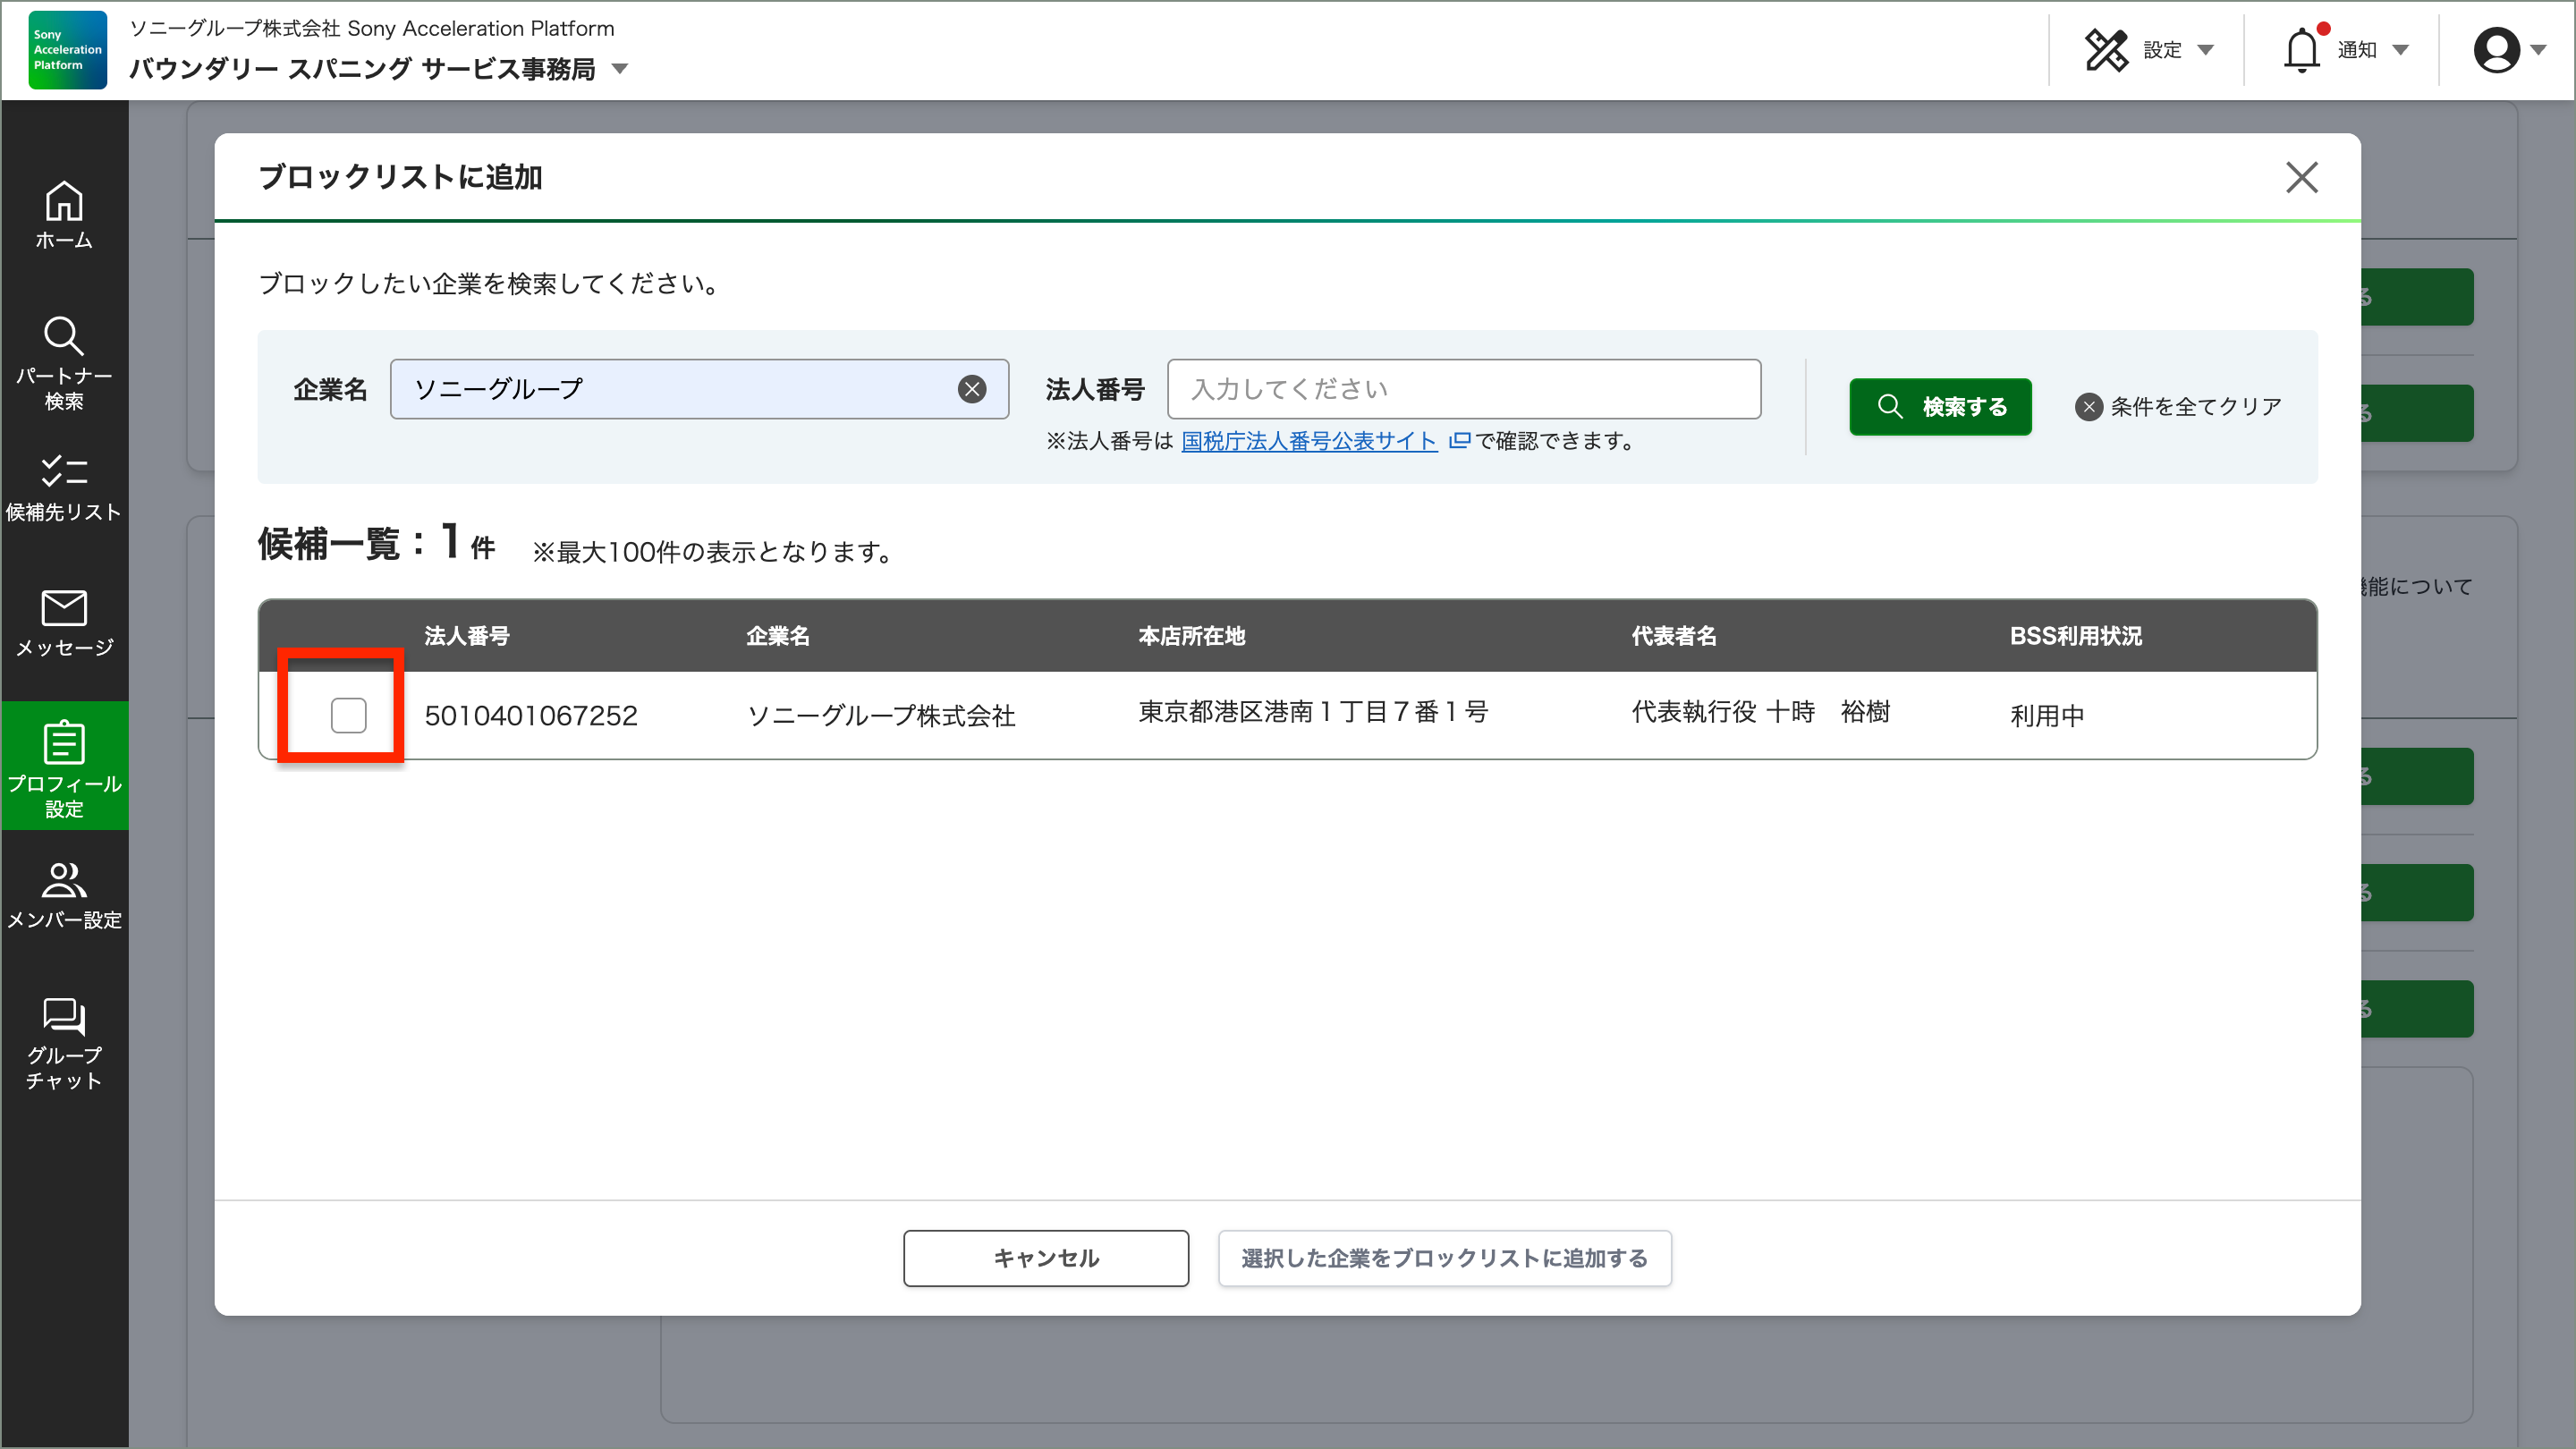Expand the バウンダリー スパニング サービス事務局 selector

pos(622,70)
